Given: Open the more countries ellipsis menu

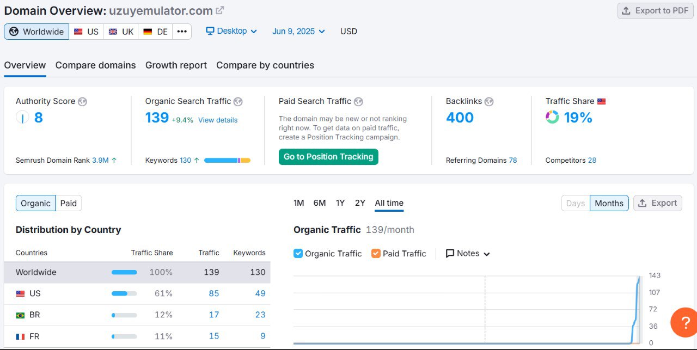Looking at the screenshot, I should pos(182,32).
